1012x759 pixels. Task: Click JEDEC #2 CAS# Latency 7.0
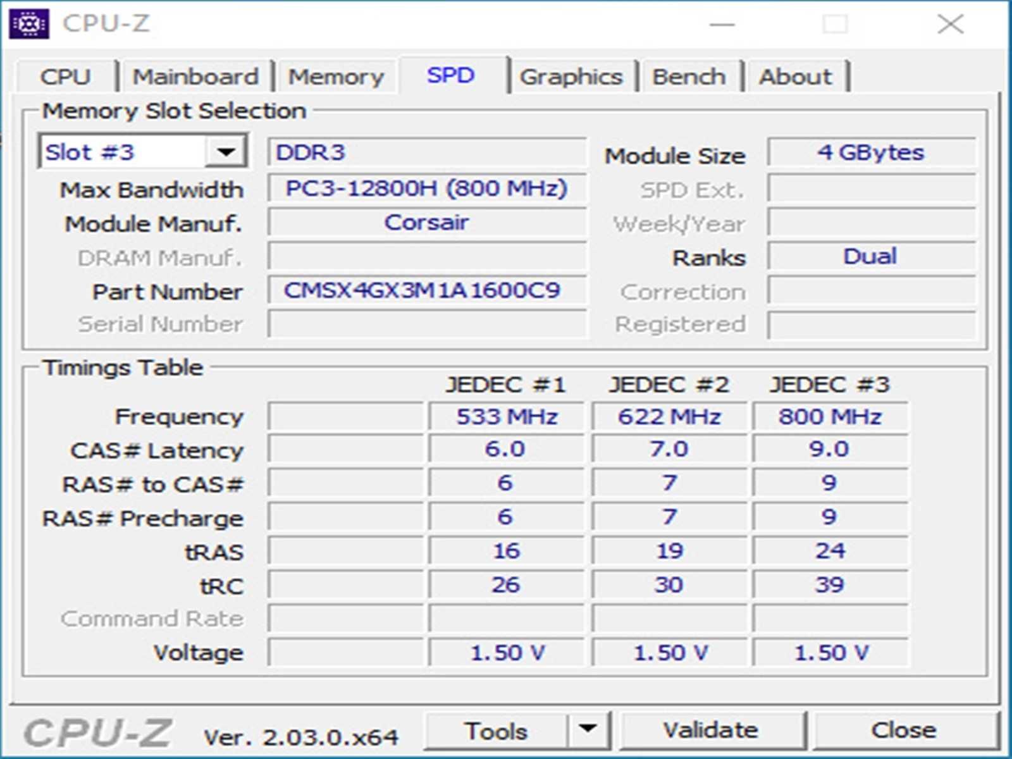[669, 449]
